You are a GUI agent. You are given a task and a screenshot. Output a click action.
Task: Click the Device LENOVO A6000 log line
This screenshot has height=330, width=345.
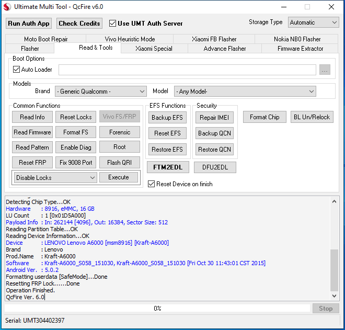(87, 243)
